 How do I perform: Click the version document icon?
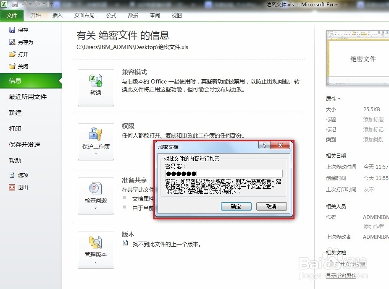125,244
